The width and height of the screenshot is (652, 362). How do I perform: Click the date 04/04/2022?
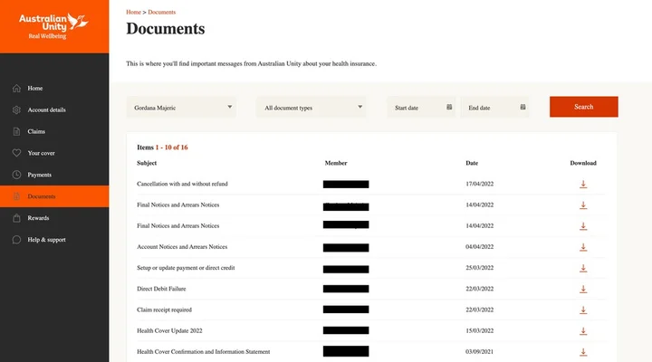479,247
